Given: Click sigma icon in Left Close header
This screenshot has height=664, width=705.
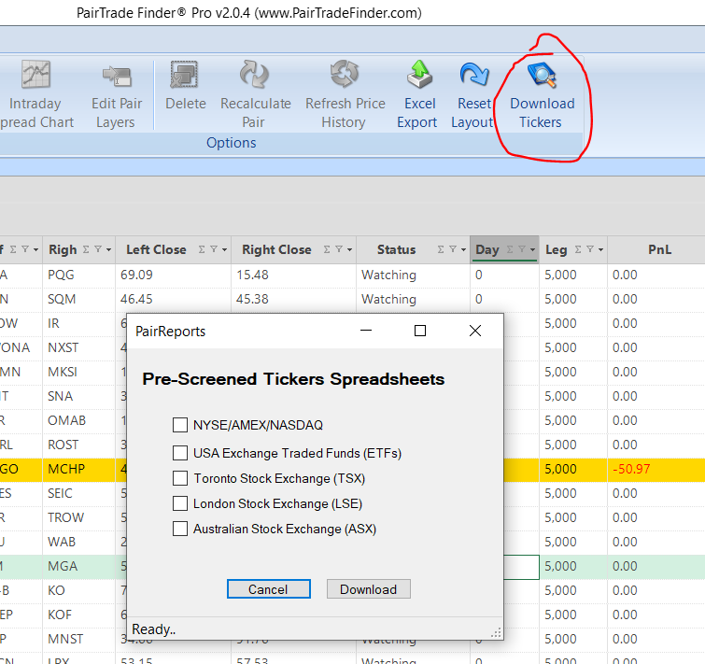Looking at the screenshot, I should 202,249.
